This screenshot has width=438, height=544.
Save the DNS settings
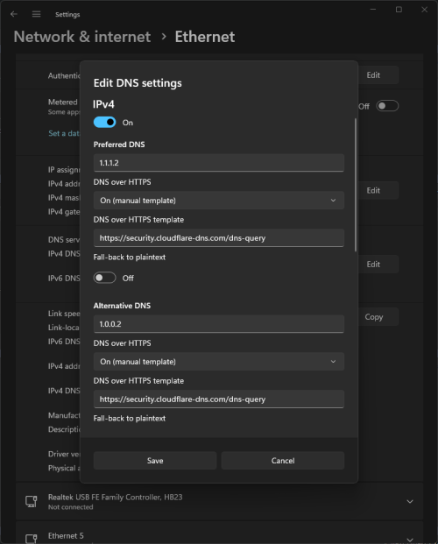[x=155, y=461]
